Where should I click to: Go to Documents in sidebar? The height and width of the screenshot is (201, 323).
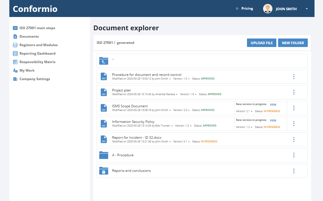tap(29, 37)
